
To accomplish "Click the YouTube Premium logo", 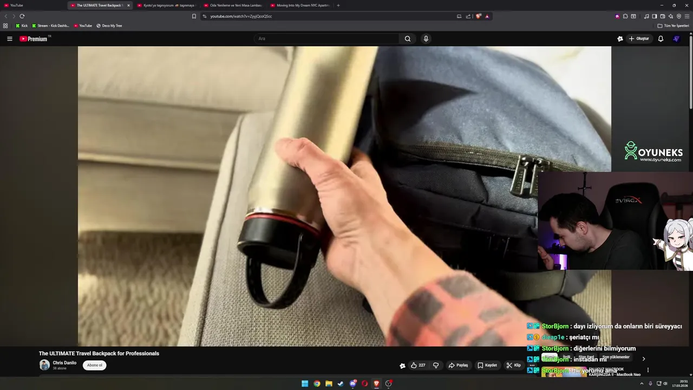I will (35, 38).
